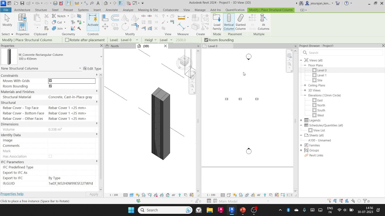The width and height of the screenshot is (385, 216).
Task: Toggle Room Bounding checkbox in options bar
Action: click(206, 40)
